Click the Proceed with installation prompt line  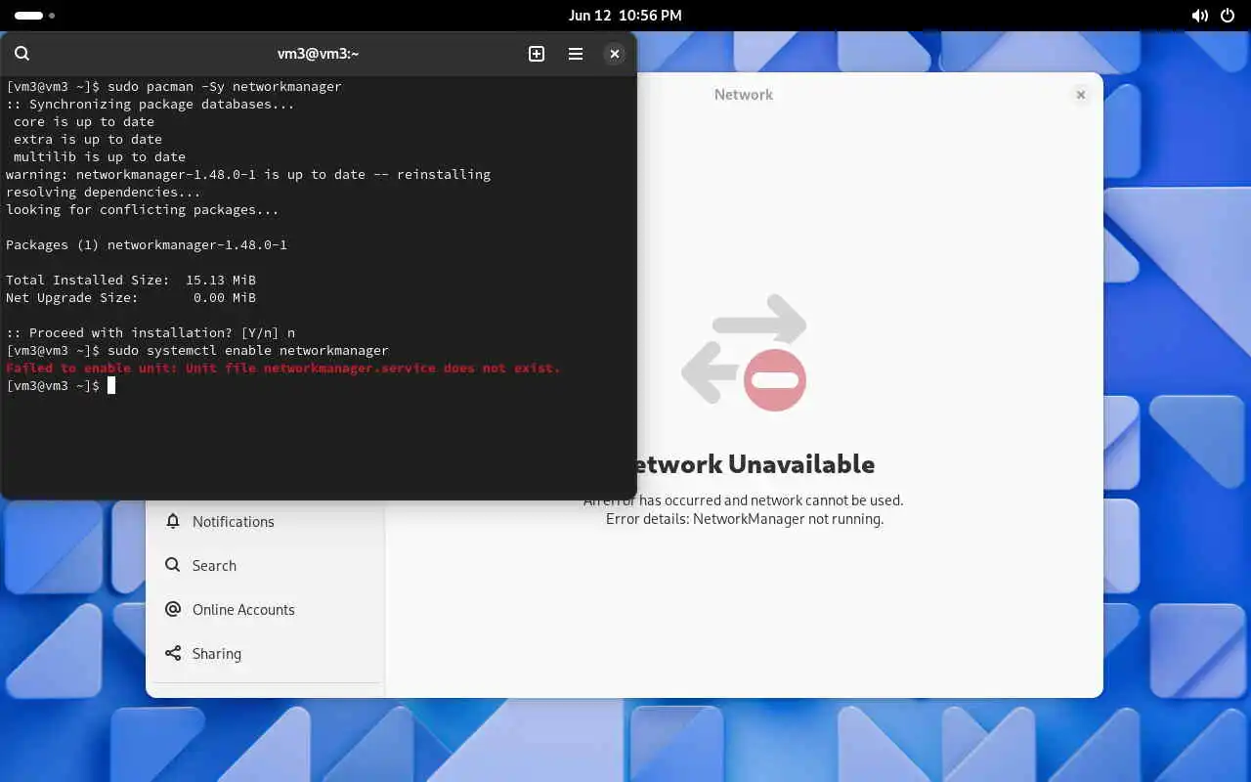click(151, 333)
